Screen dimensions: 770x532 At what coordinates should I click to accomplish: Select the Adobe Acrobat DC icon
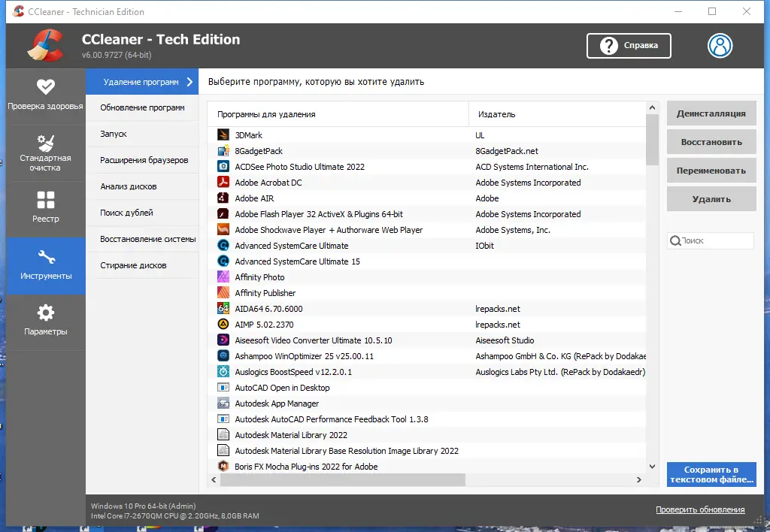223,182
